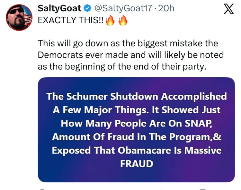Select the "EXACTLY THIS!!" text
The height and width of the screenshot is (190, 241).
click(x=71, y=20)
